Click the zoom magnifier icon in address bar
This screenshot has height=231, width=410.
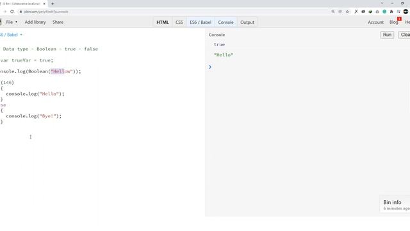coord(333,12)
